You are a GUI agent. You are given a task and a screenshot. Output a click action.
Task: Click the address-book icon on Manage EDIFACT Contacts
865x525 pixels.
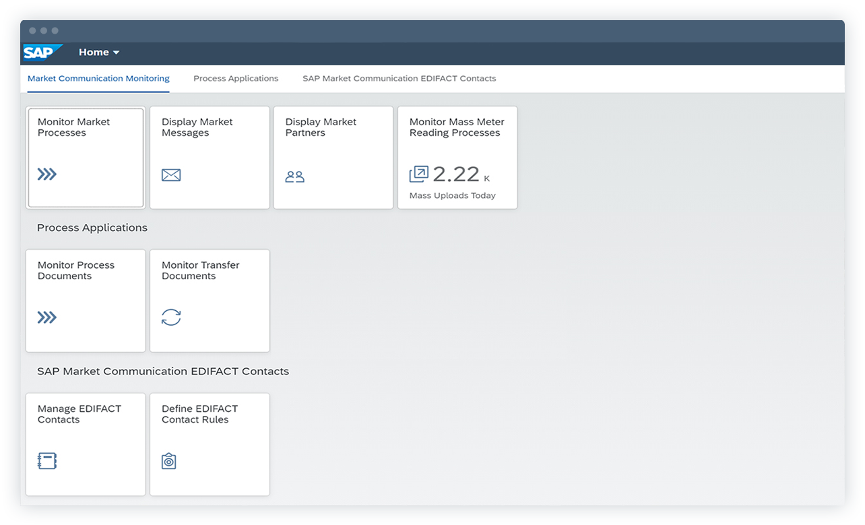[x=46, y=461]
